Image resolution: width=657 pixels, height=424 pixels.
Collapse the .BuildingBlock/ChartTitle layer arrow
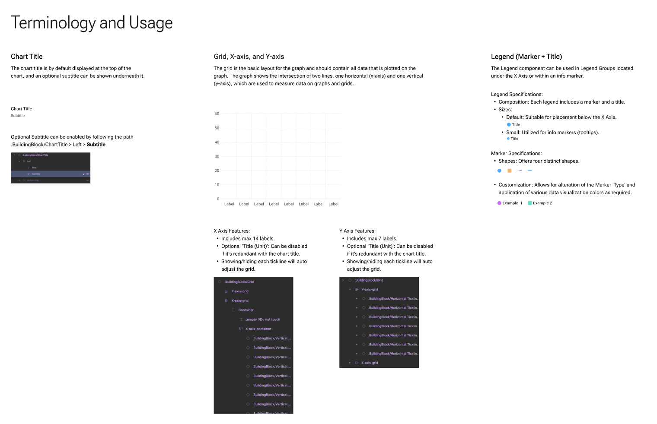(15, 155)
